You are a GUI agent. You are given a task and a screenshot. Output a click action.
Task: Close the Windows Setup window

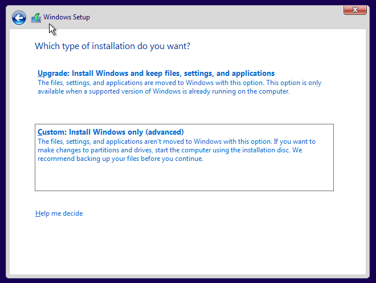click(x=355, y=10)
